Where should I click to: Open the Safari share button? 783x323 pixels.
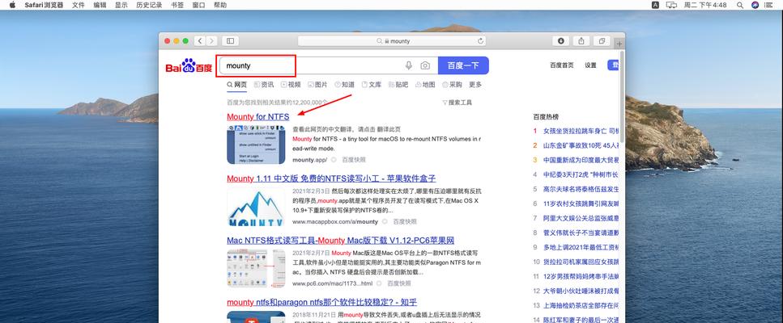pyautogui.click(x=581, y=41)
